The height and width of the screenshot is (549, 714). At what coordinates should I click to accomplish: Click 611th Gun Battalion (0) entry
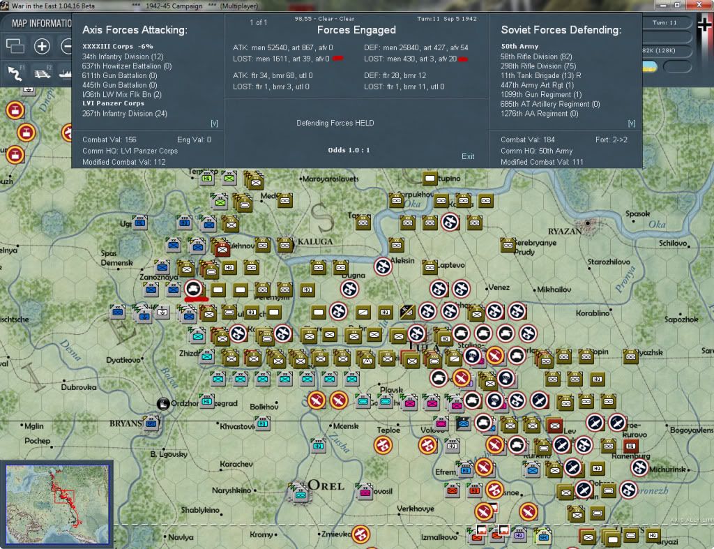pyautogui.click(x=119, y=75)
